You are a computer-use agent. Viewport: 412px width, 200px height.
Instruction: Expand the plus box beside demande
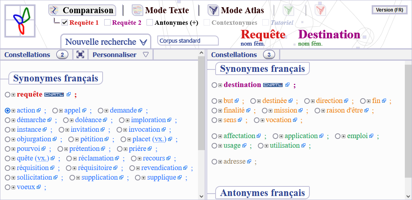click(107, 111)
